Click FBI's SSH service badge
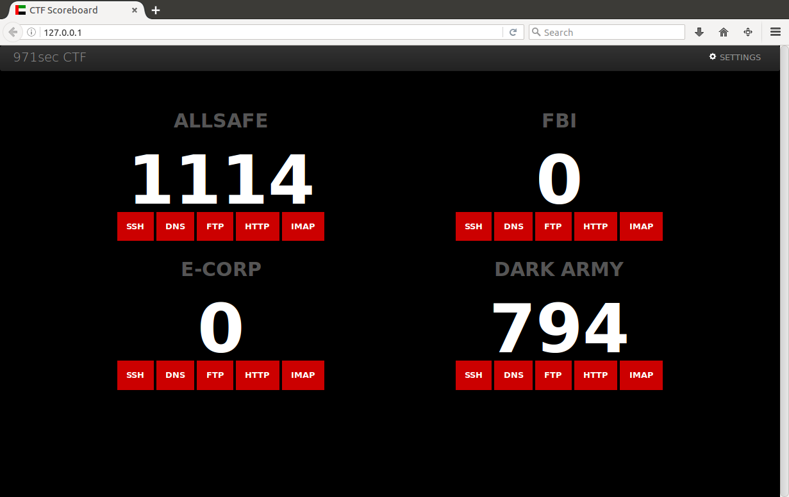789x497 pixels. [x=474, y=227]
